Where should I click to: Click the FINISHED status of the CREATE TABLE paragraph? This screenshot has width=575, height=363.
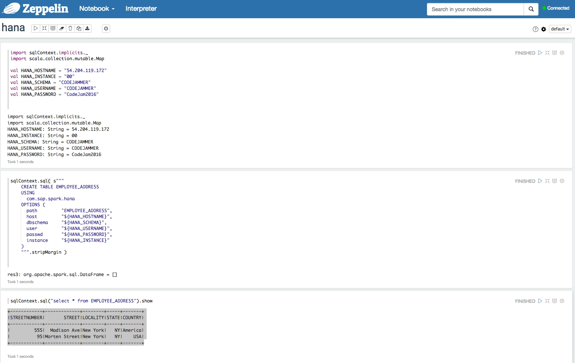525,181
